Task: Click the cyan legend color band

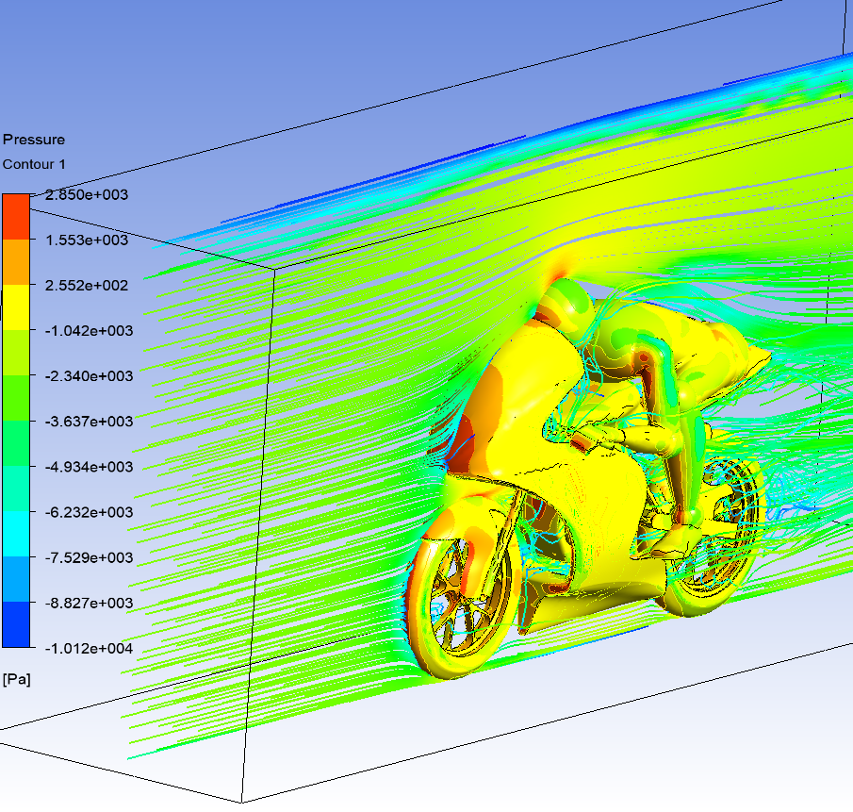Action: (x=16, y=534)
